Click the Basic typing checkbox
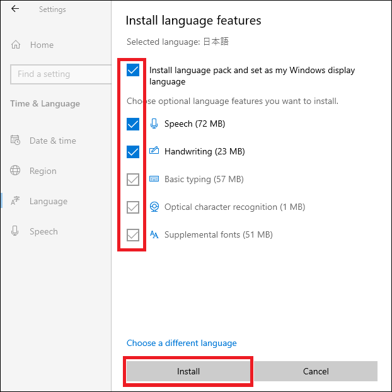This screenshot has height=392, width=392. (x=133, y=180)
